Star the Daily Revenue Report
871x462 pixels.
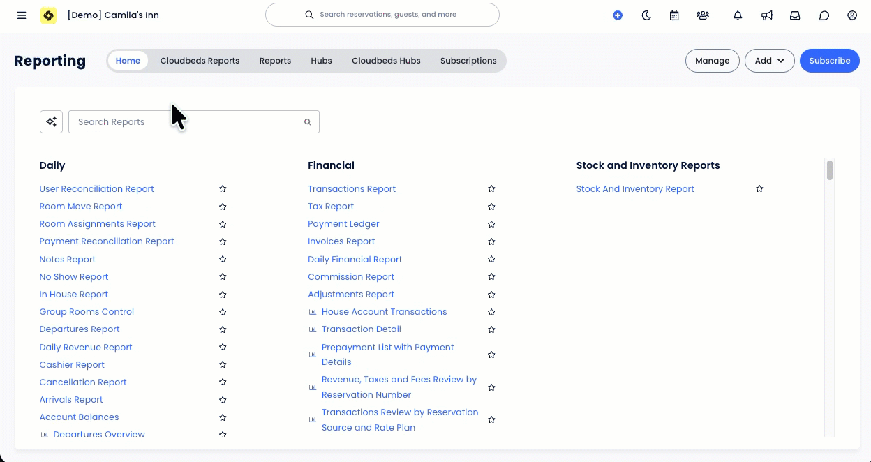pyautogui.click(x=223, y=348)
